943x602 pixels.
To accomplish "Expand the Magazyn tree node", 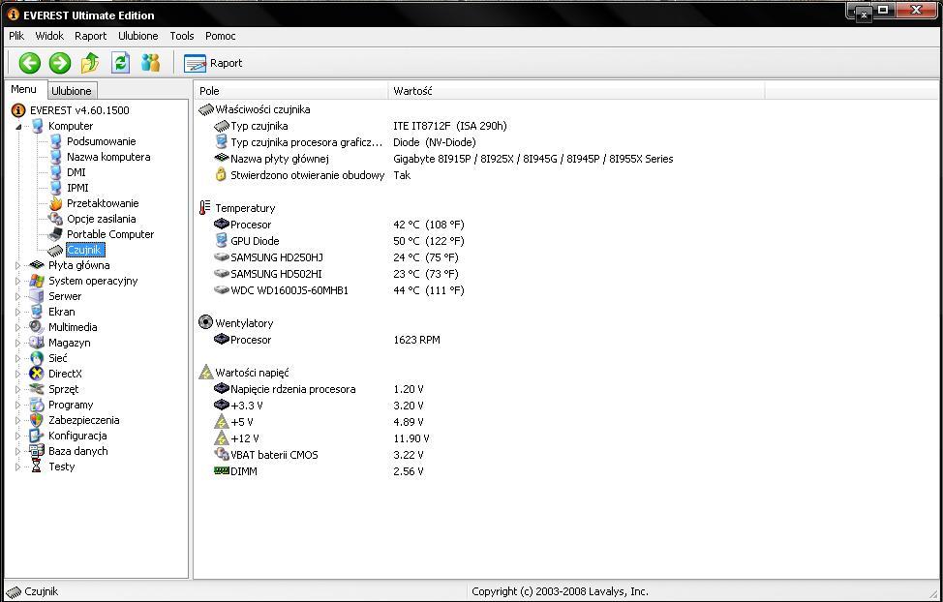I will (18, 343).
